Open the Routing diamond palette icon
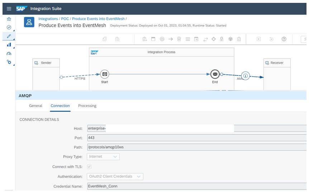 click(214, 39)
